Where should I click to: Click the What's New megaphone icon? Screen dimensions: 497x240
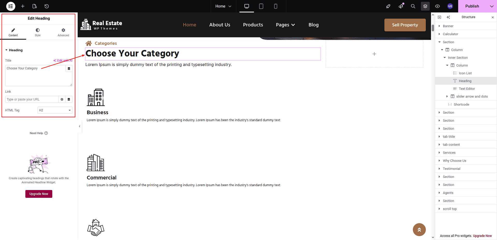[x=401, y=6]
